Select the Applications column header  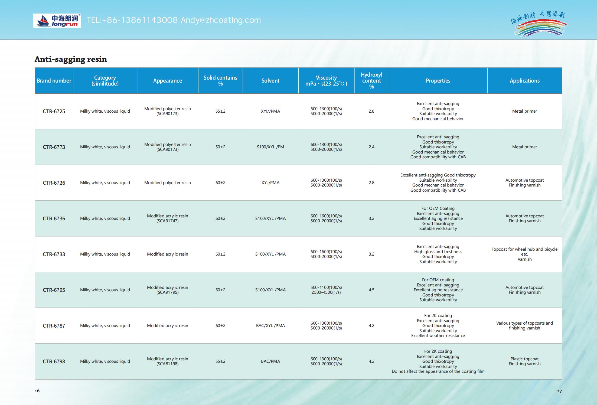pos(525,81)
